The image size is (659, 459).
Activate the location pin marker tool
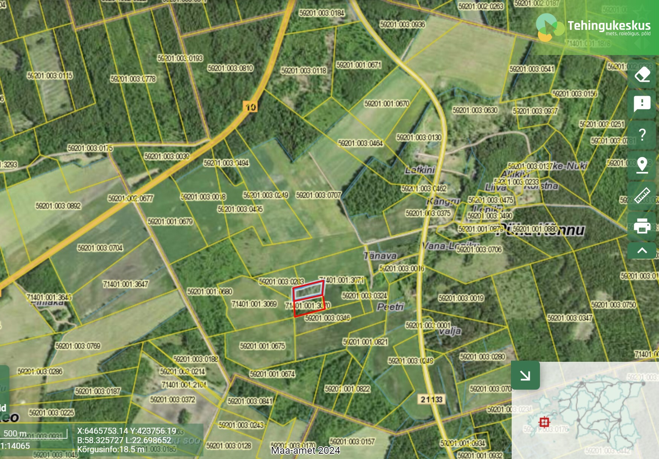[642, 165]
